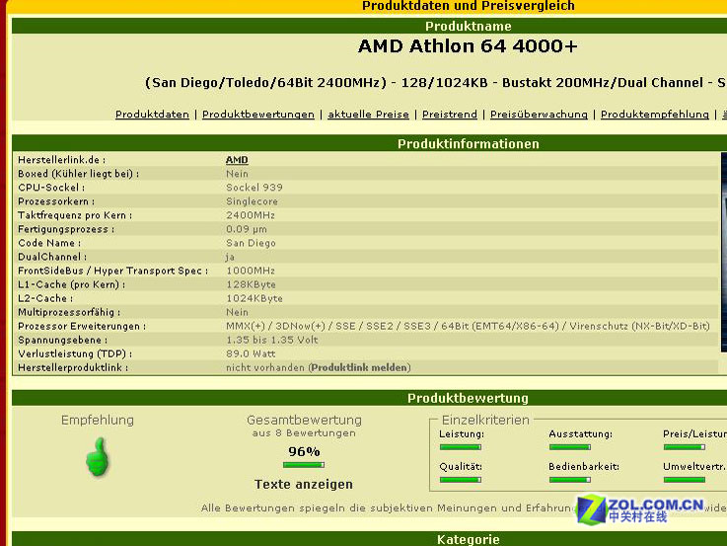Viewport: 727px width, 546px height.
Task: Click the 0.09 µm Fertigungsprozess value
Action: (x=247, y=229)
